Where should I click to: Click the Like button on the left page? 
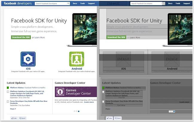(14, 118)
